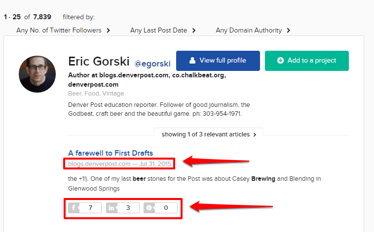This screenshot has height=232, width=374.
Task: Click the View full profile button
Action: (218, 61)
